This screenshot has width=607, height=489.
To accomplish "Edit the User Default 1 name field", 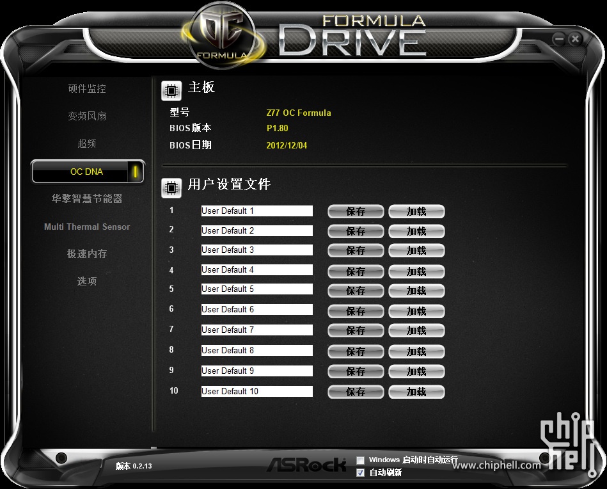I will click(256, 211).
